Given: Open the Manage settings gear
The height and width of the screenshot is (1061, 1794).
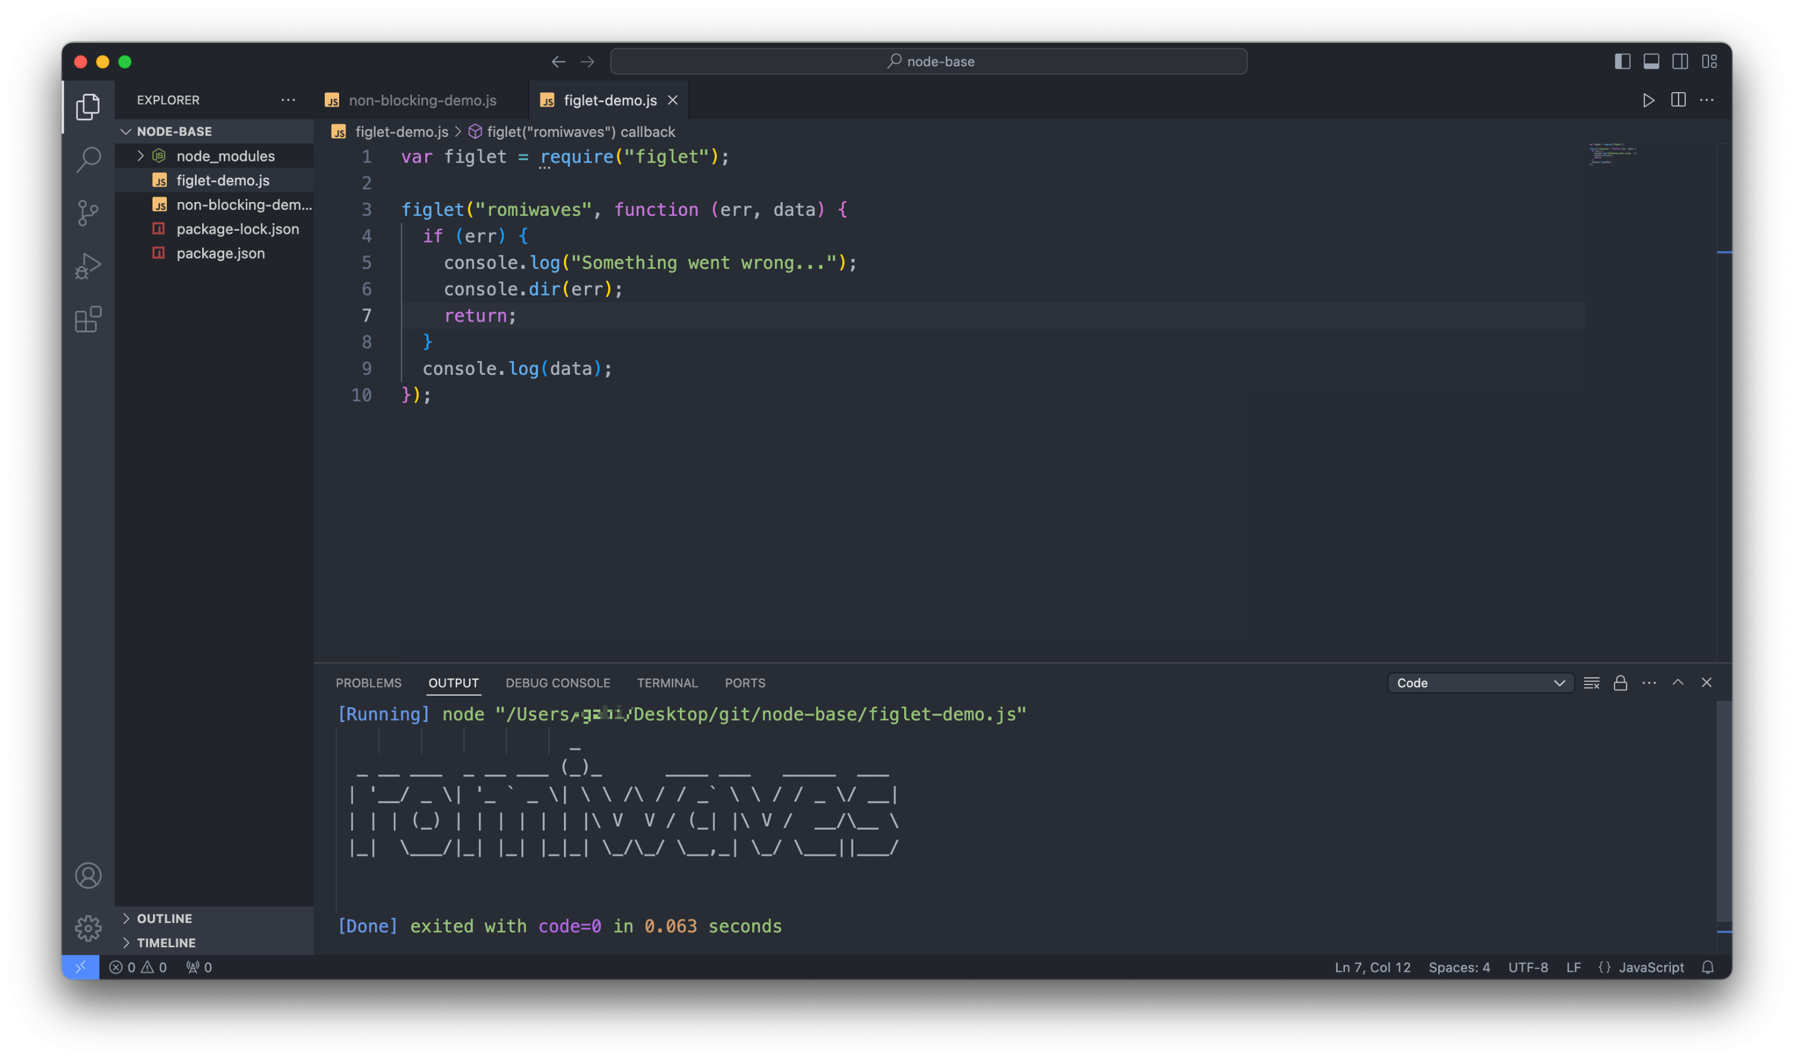Looking at the screenshot, I should pos(88,928).
